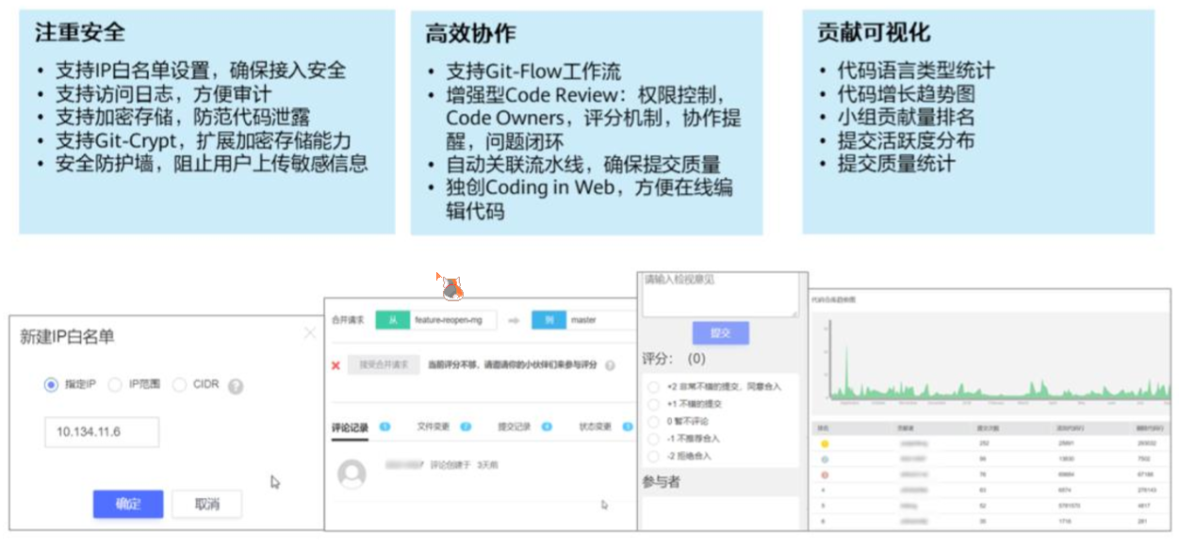The height and width of the screenshot is (546, 1179).
Task: Click the blue 到 target branch badge
Action: pyautogui.click(x=549, y=319)
